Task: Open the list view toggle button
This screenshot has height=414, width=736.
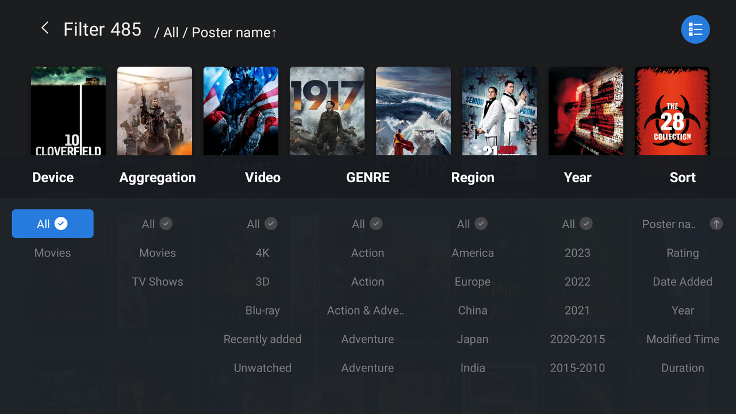Action: point(695,29)
